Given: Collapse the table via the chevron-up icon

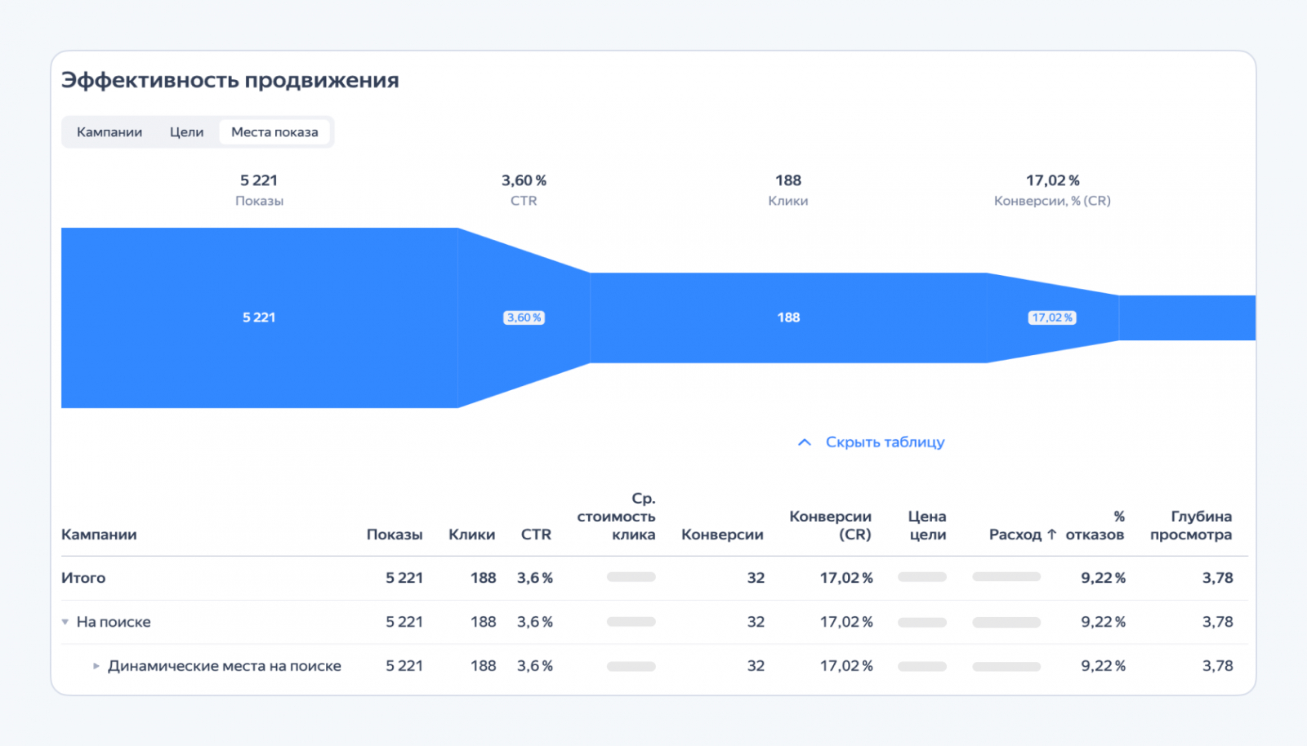Looking at the screenshot, I should 803,442.
